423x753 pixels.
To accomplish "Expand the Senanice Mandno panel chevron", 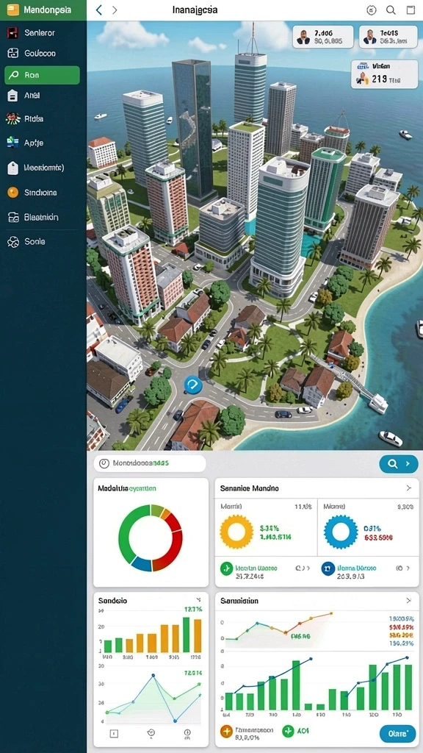I will tap(408, 488).
